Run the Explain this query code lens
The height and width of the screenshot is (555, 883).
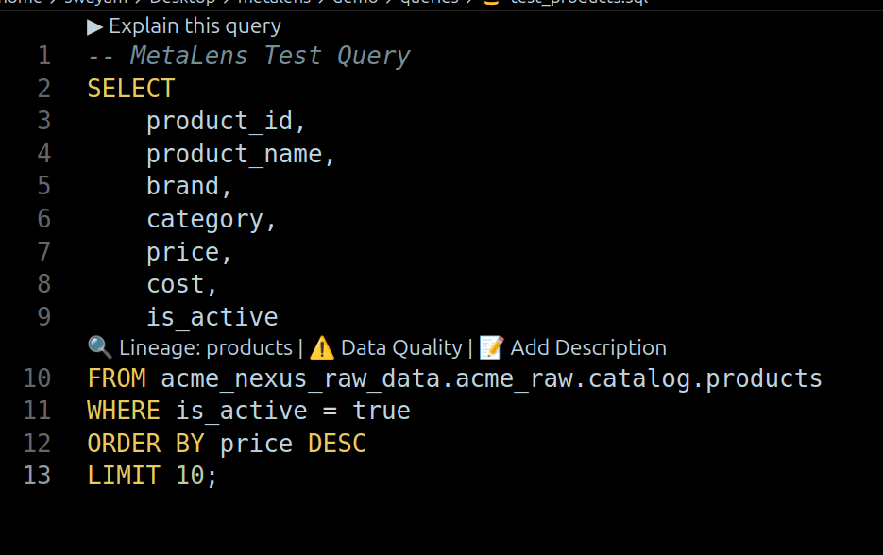tap(195, 26)
